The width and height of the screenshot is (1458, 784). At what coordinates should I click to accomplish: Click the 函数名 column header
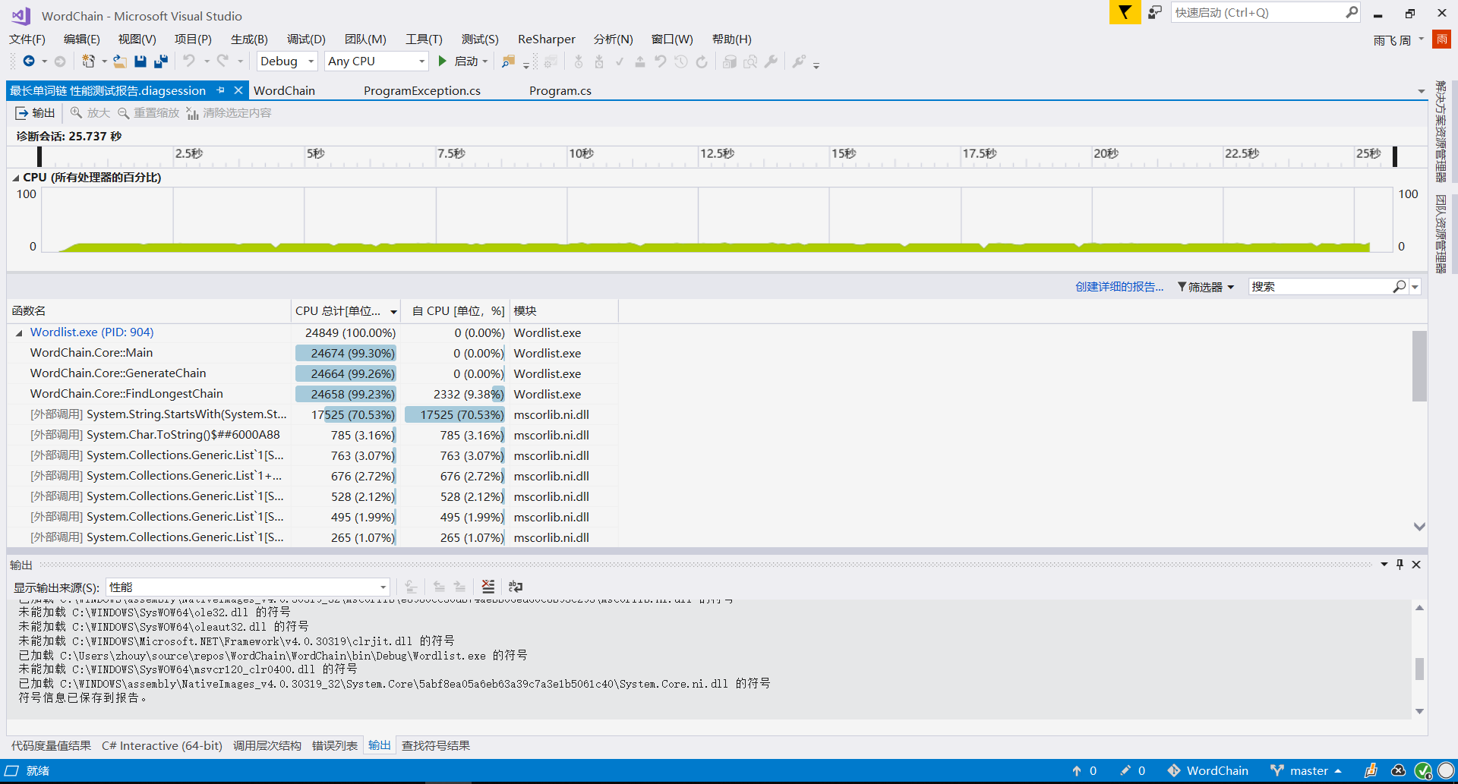(x=149, y=311)
